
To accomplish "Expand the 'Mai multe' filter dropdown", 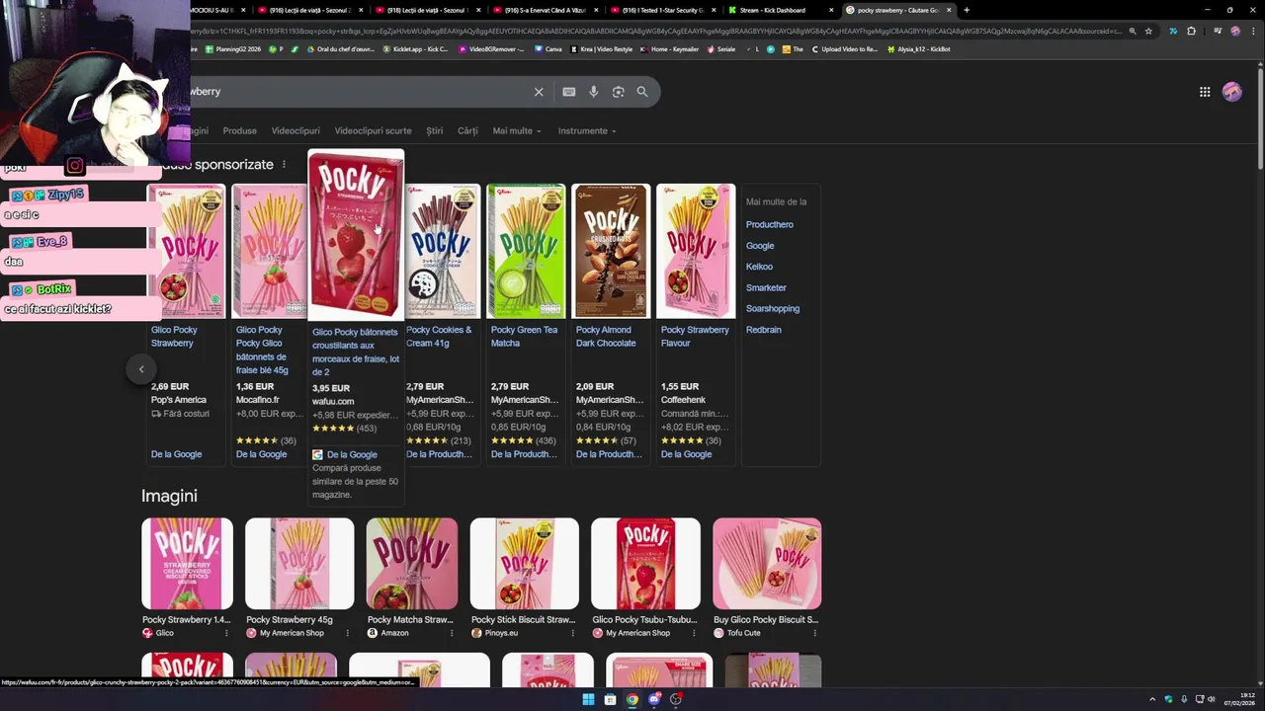I will pyautogui.click(x=517, y=131).
